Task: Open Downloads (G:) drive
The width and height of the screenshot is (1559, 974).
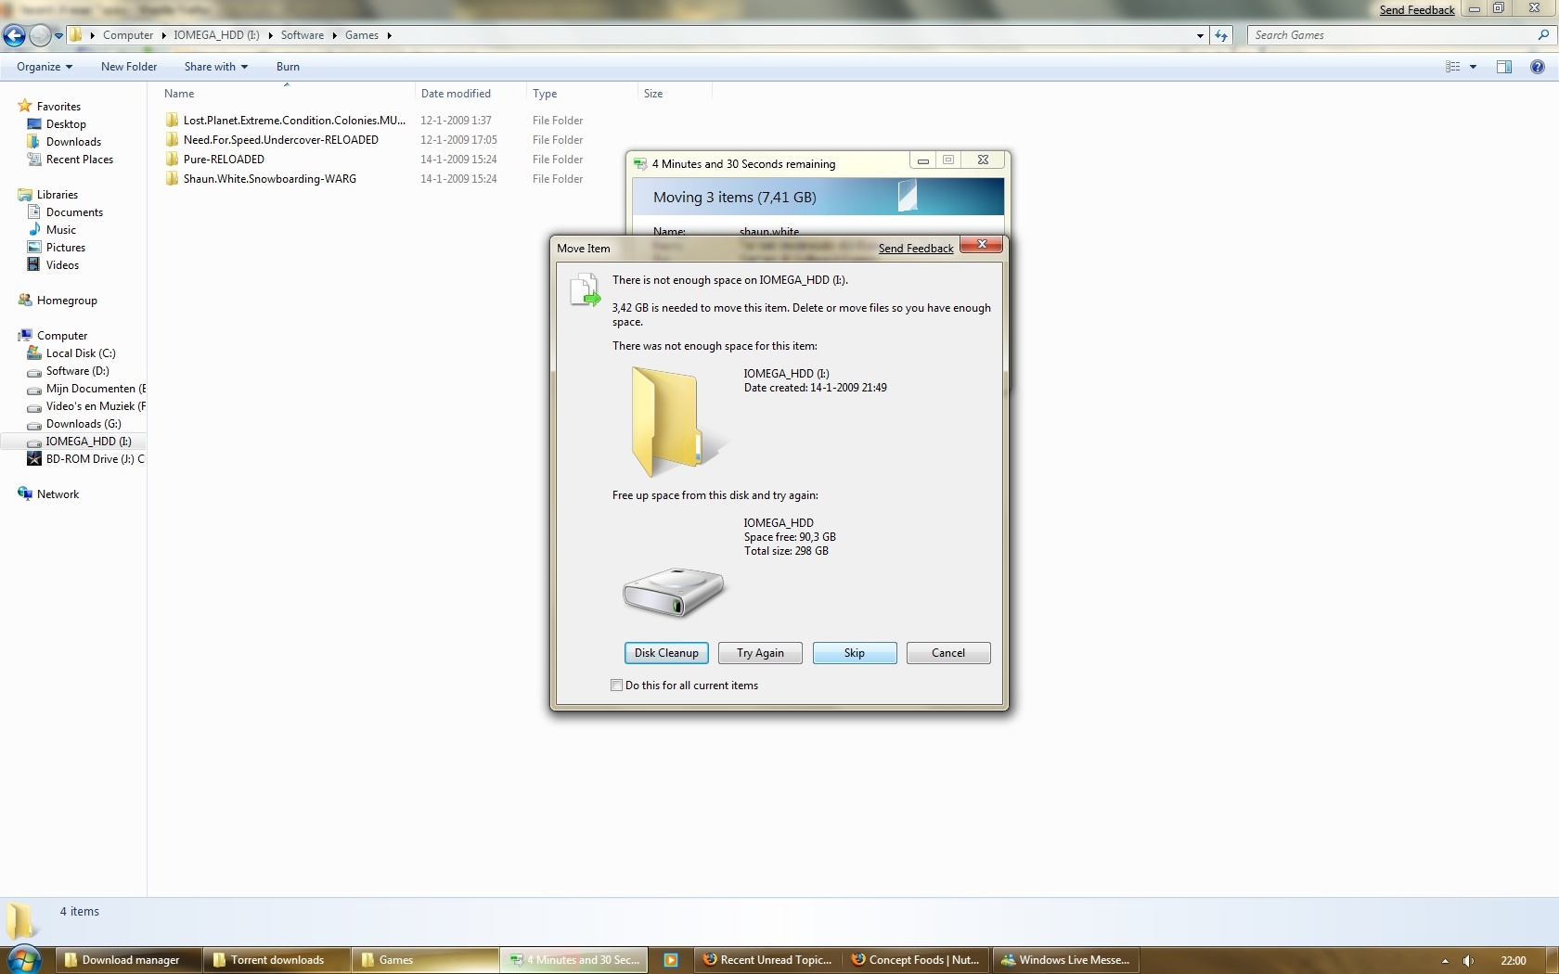Action: click(84, 424)
